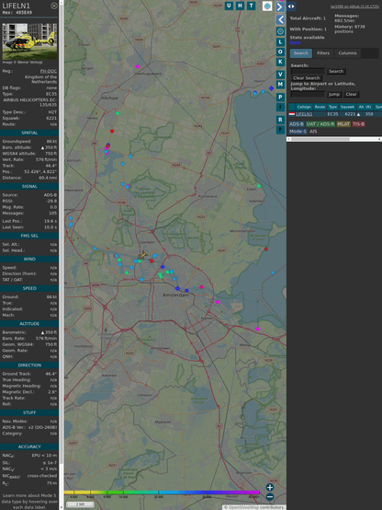Open the map layer selector icon

[267, 6]
